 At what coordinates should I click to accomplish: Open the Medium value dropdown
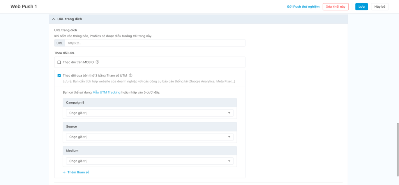tap(150, 161)
